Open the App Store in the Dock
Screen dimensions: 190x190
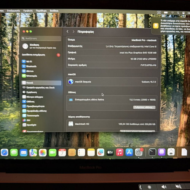click(129, 152)
